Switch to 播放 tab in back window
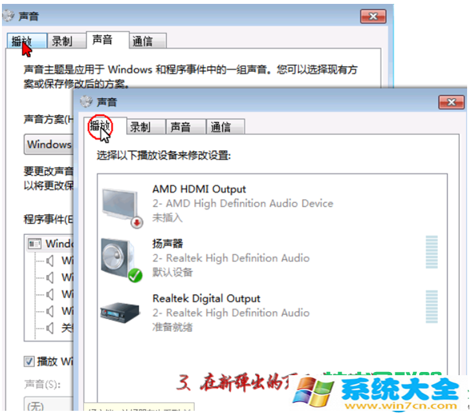The height and width of the screenshot is (414, 471). 27,41
